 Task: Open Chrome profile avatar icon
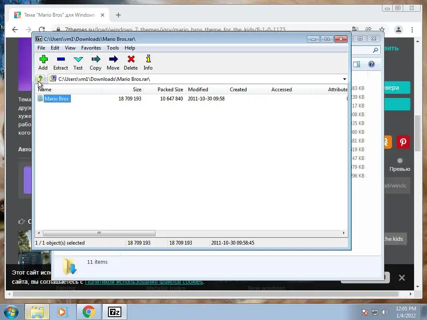398,30
